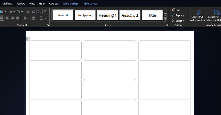Toggle paragraph marks display with pilcrow
The height and width of the screenshot is (115, 221).
pyautogui.click(x=45, y=11)
